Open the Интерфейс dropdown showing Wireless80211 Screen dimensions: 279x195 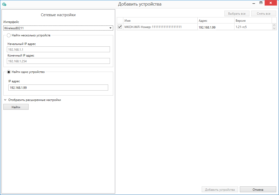click(58, 28)
